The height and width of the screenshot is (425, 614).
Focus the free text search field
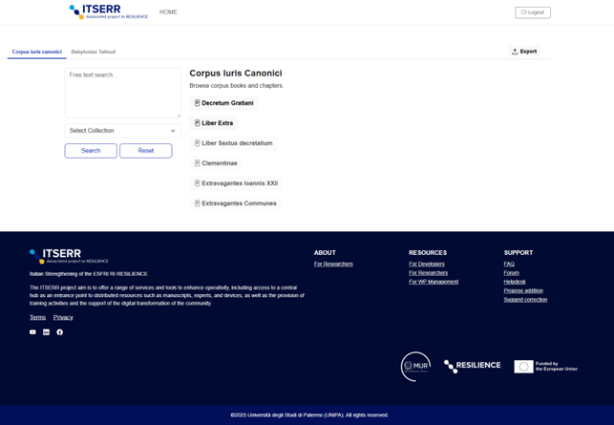tap(122, 93)
